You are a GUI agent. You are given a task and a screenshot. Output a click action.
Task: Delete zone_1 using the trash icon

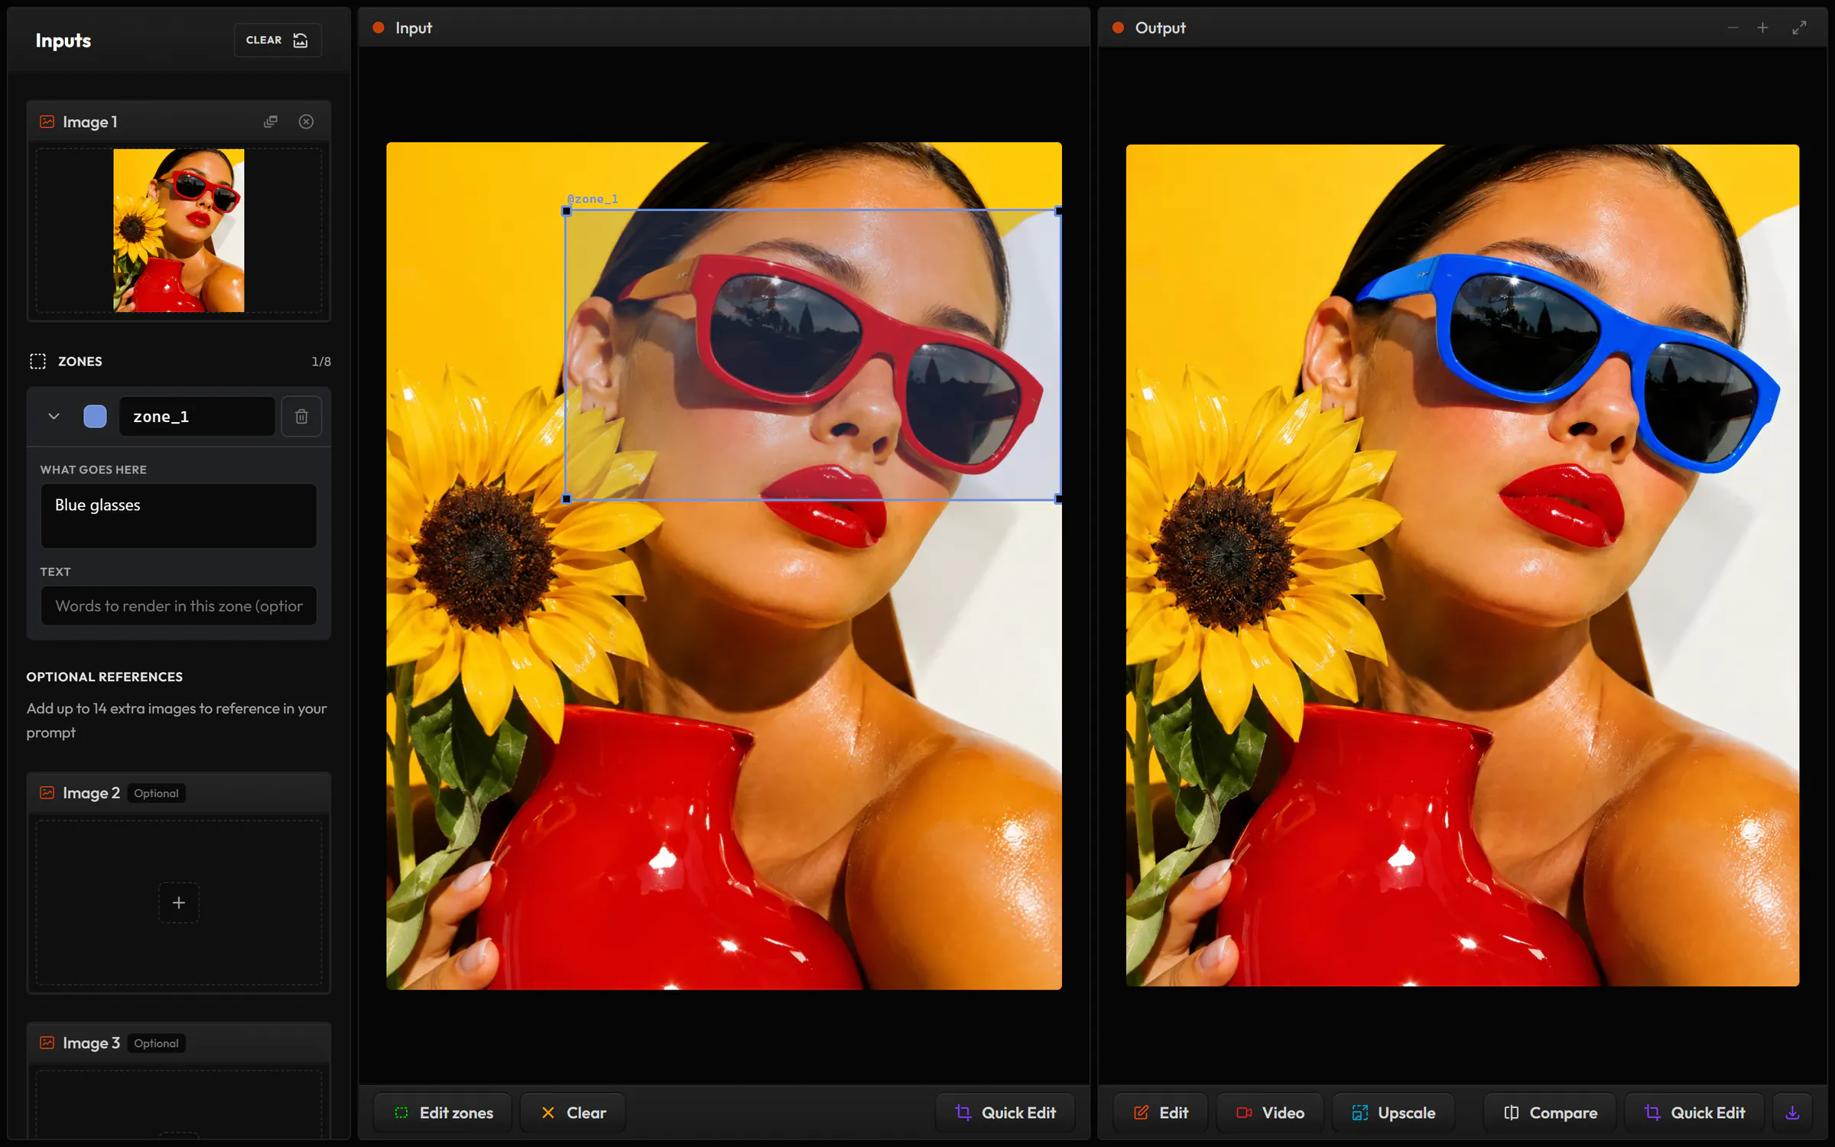(x=301, y=416)
